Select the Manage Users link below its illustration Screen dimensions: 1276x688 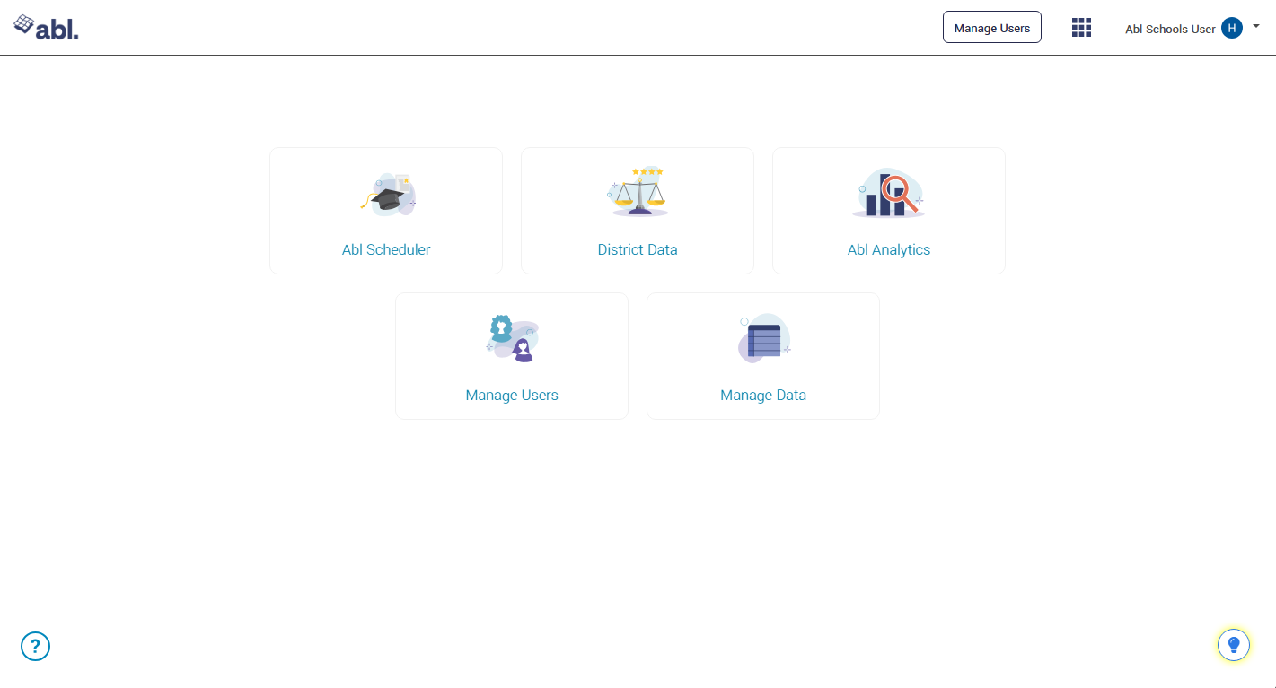(x=512, y=396)
